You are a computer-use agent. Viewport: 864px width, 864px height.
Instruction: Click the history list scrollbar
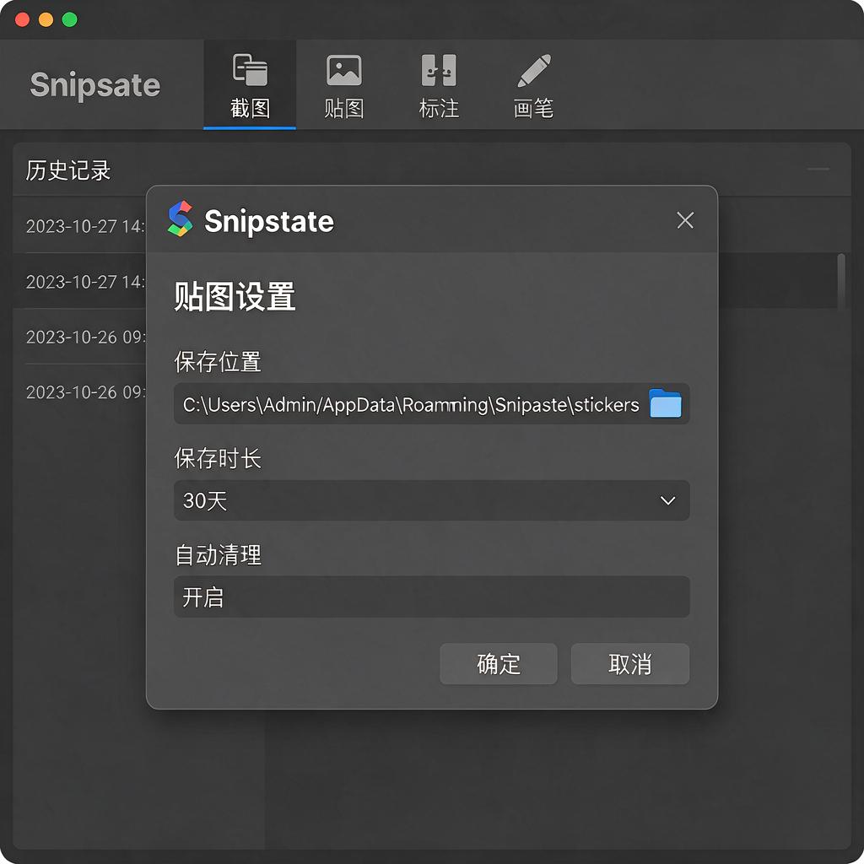(841, 282)
